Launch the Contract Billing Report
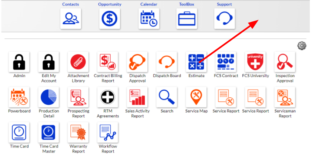Screen dimensions: 312x164 point(108,62)
